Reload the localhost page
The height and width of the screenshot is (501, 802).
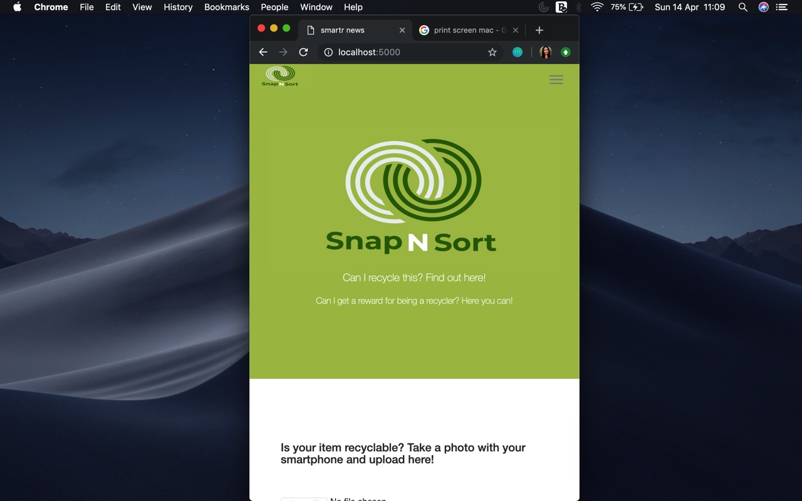[x=303, y=52]
